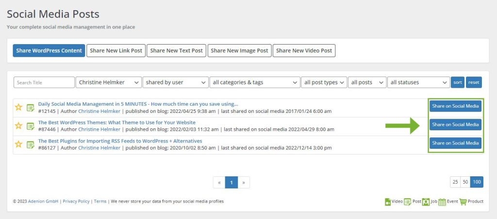Screen dimensions: 497x219
Task: Click the reset filters button
Action: click(474, 82)
